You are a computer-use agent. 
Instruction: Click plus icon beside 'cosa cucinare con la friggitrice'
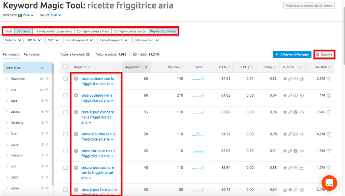point(76,79)
